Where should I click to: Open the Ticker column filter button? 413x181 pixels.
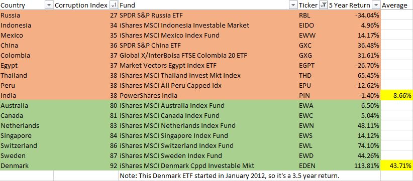click(x=323, y=5)
